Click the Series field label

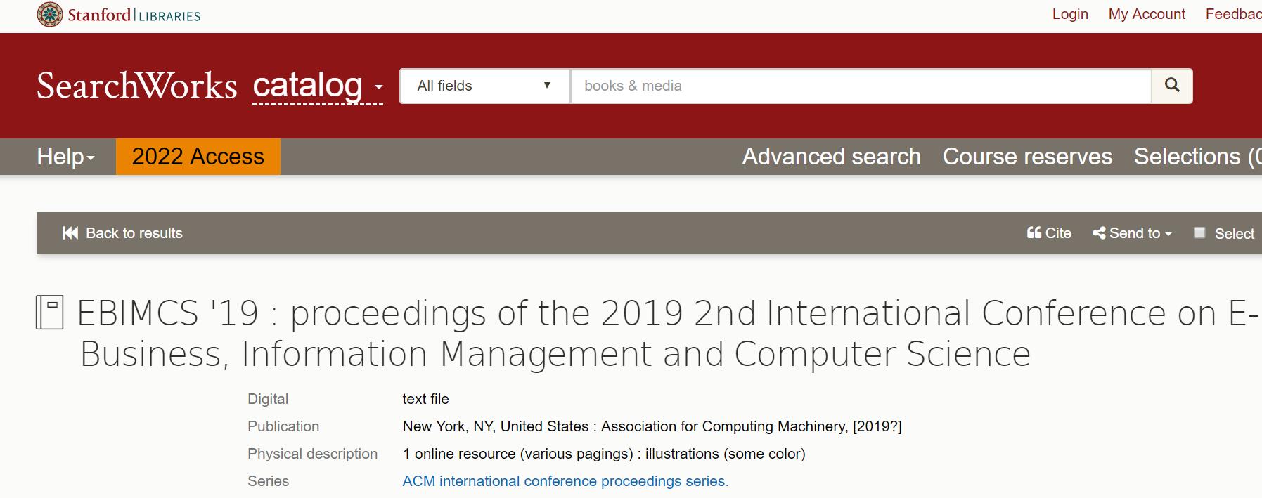[268, 481]
